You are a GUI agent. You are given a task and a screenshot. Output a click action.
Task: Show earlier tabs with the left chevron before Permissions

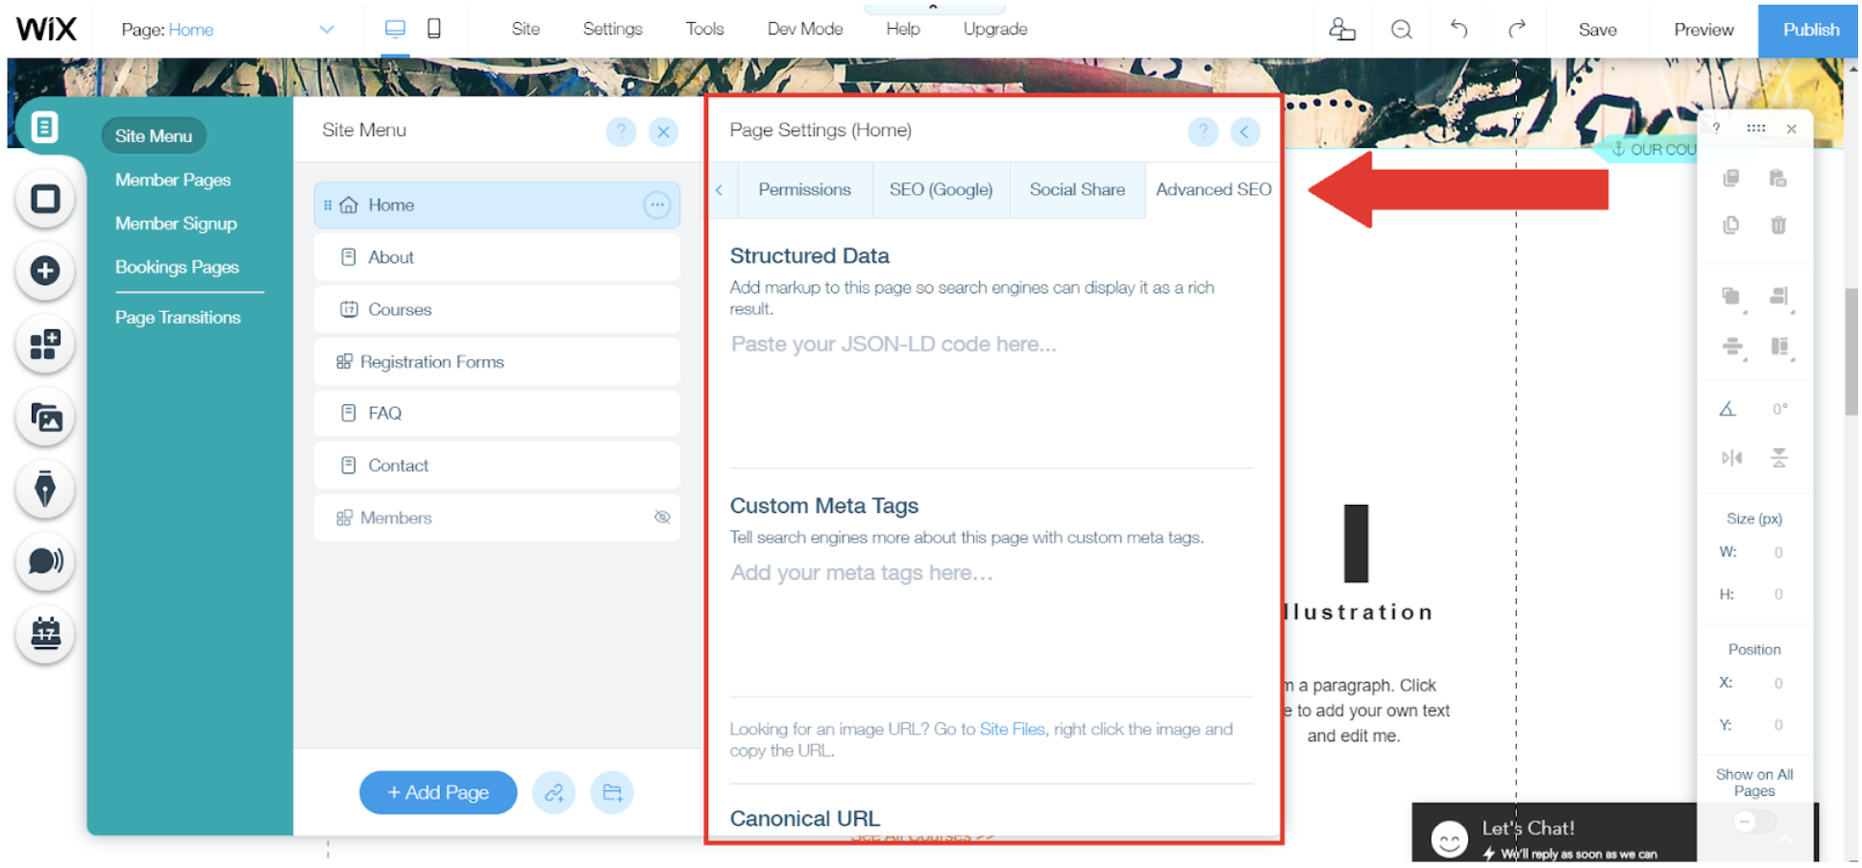pyautogui.click(x=720, y=190)
